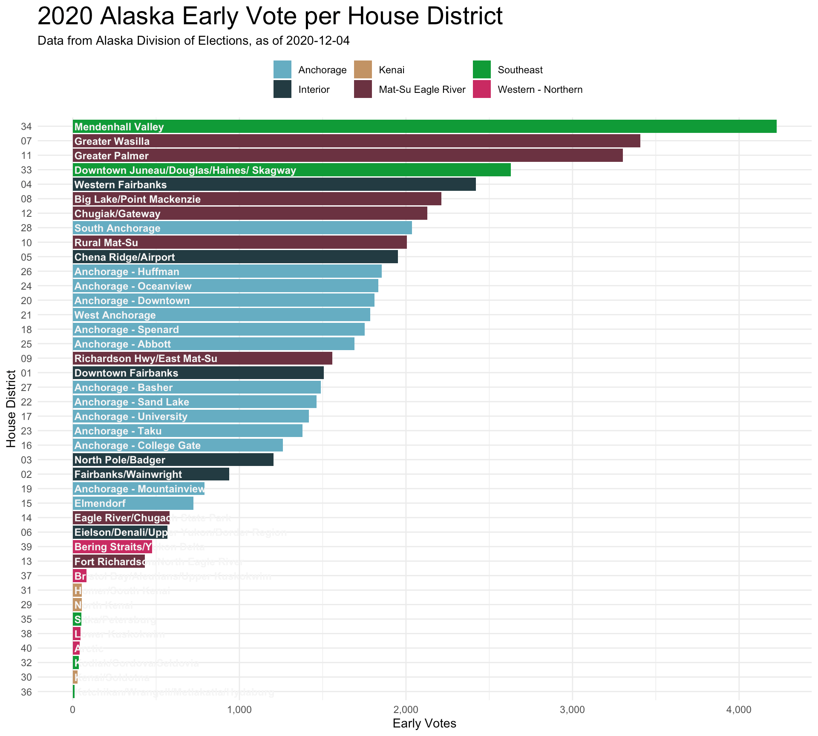Viewport: 818px width, 736px height.
Task: Select the South Anchorage bar
Action: coord(242,228)
